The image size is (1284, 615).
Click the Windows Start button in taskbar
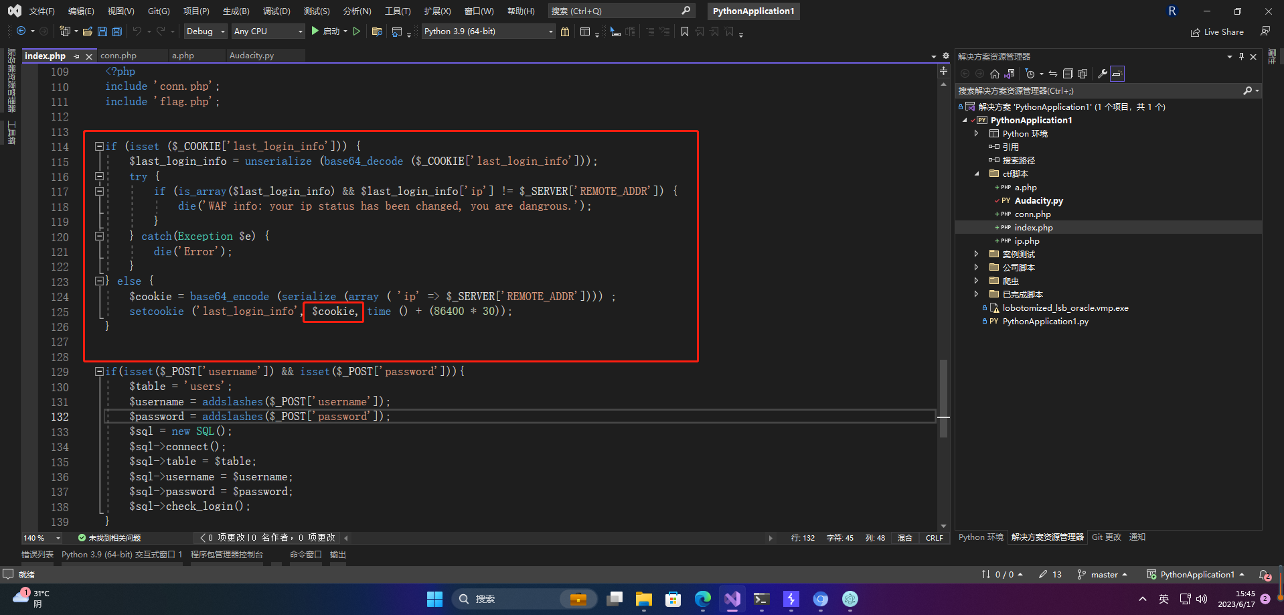click(435, 599)
